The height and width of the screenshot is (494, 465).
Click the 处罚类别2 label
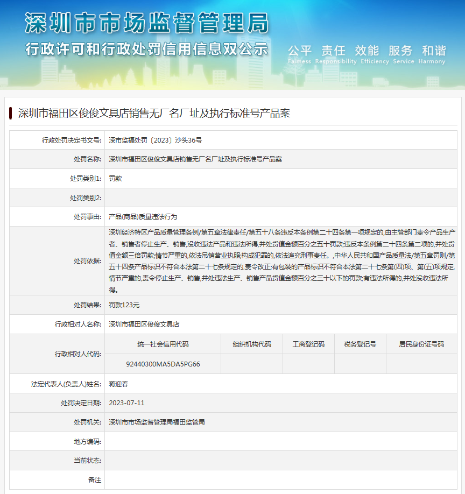click(x=86, y=198)
